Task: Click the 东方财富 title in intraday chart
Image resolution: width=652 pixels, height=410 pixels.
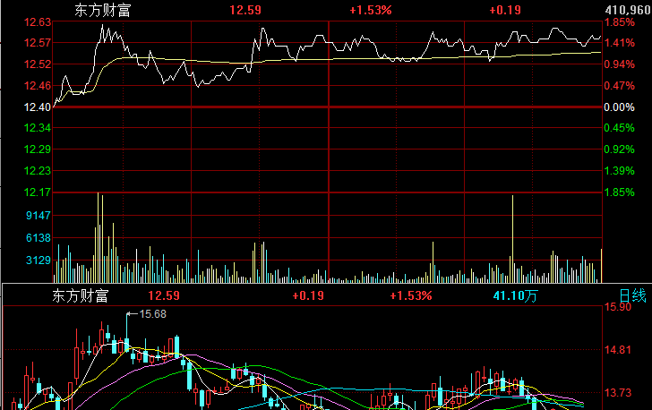Action: click(103, 11)
